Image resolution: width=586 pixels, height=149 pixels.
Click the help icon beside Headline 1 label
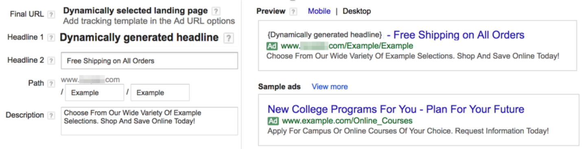point(51,37)
